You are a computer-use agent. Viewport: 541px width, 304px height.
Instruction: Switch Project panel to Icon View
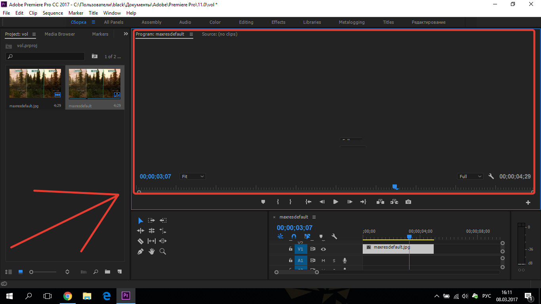click(21, 272)
